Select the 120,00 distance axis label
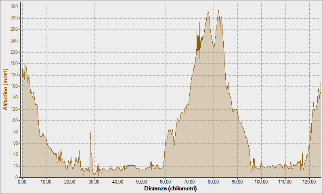Screen dimensions: 323x194 point(309,182)
